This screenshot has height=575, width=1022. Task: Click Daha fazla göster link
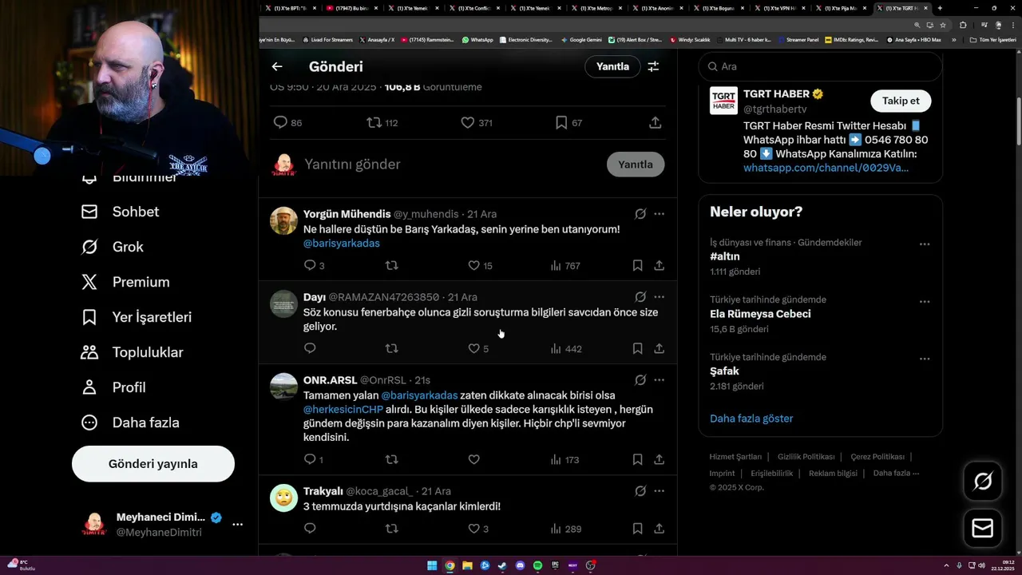click(751, 418)
